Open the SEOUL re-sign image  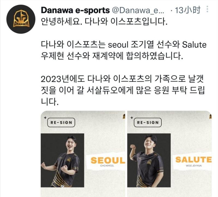click(83, 154)
